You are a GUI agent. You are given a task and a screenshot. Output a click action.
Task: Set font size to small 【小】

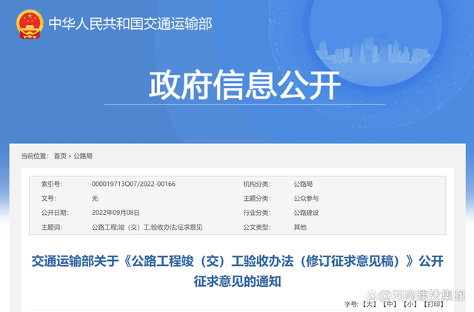click(x=410, y=304)
